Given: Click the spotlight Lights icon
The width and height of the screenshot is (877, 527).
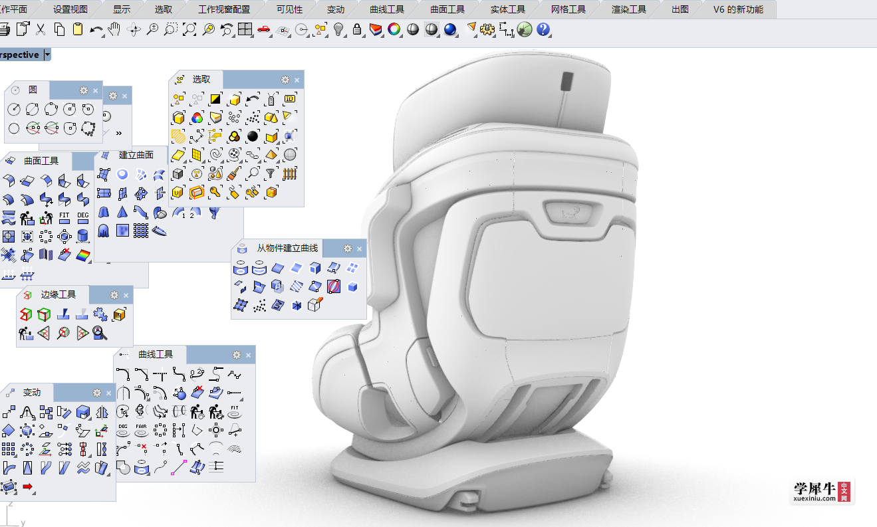Looking at the screenshot, I should click(x=471, y=29).
